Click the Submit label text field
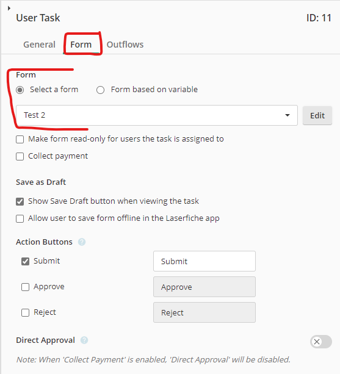Image resolution: width=340 pixels, height=374 pixels. tap(204, 261)
